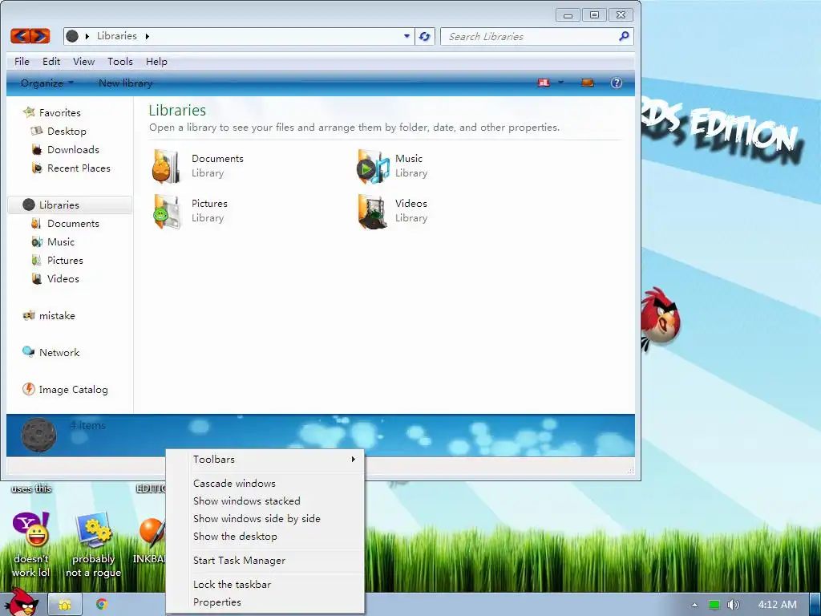Go back with the left navigation arrow
This screenshot has height=616, width=821.
coord(20,35)
